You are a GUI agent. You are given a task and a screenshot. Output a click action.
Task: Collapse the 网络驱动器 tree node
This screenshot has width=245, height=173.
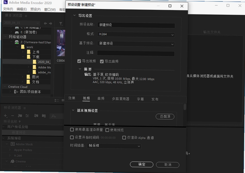coord(5,37)
